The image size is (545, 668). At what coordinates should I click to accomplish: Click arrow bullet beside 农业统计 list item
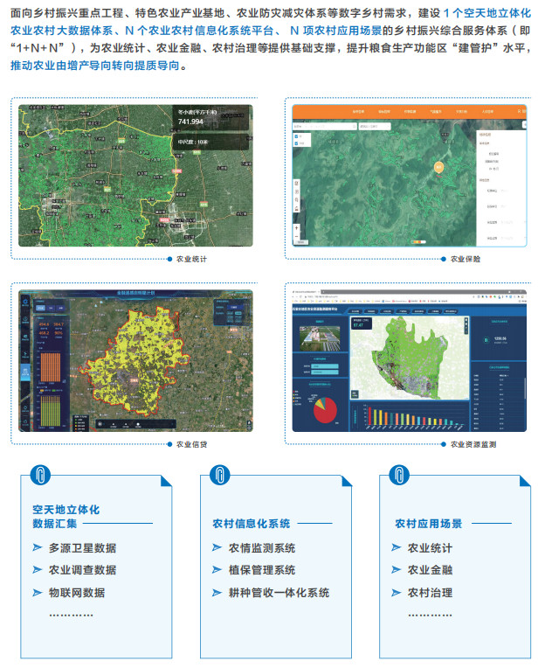pos(398,548)
